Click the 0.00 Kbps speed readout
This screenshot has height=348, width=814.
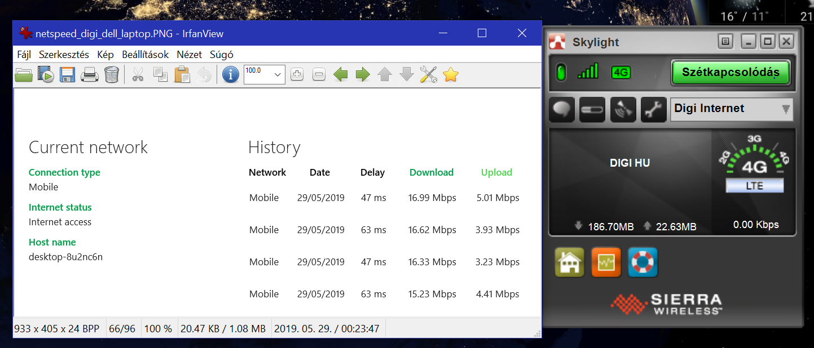(756, 225)
